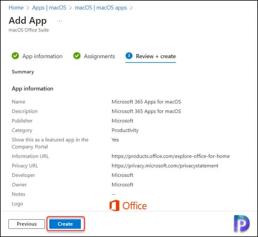Click the chevron after Apps | macOS breadcrumb
258x237 pixels.
click(70, 8)
